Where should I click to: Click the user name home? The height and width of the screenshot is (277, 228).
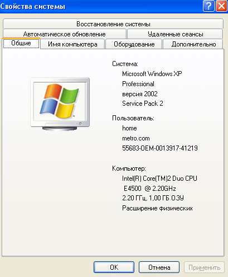(x=129, y=128)
